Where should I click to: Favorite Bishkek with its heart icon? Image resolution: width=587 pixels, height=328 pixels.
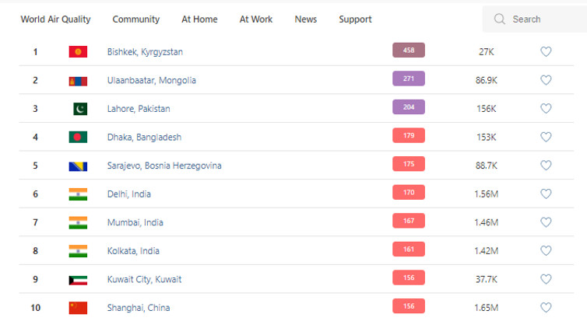pos(546,51)
